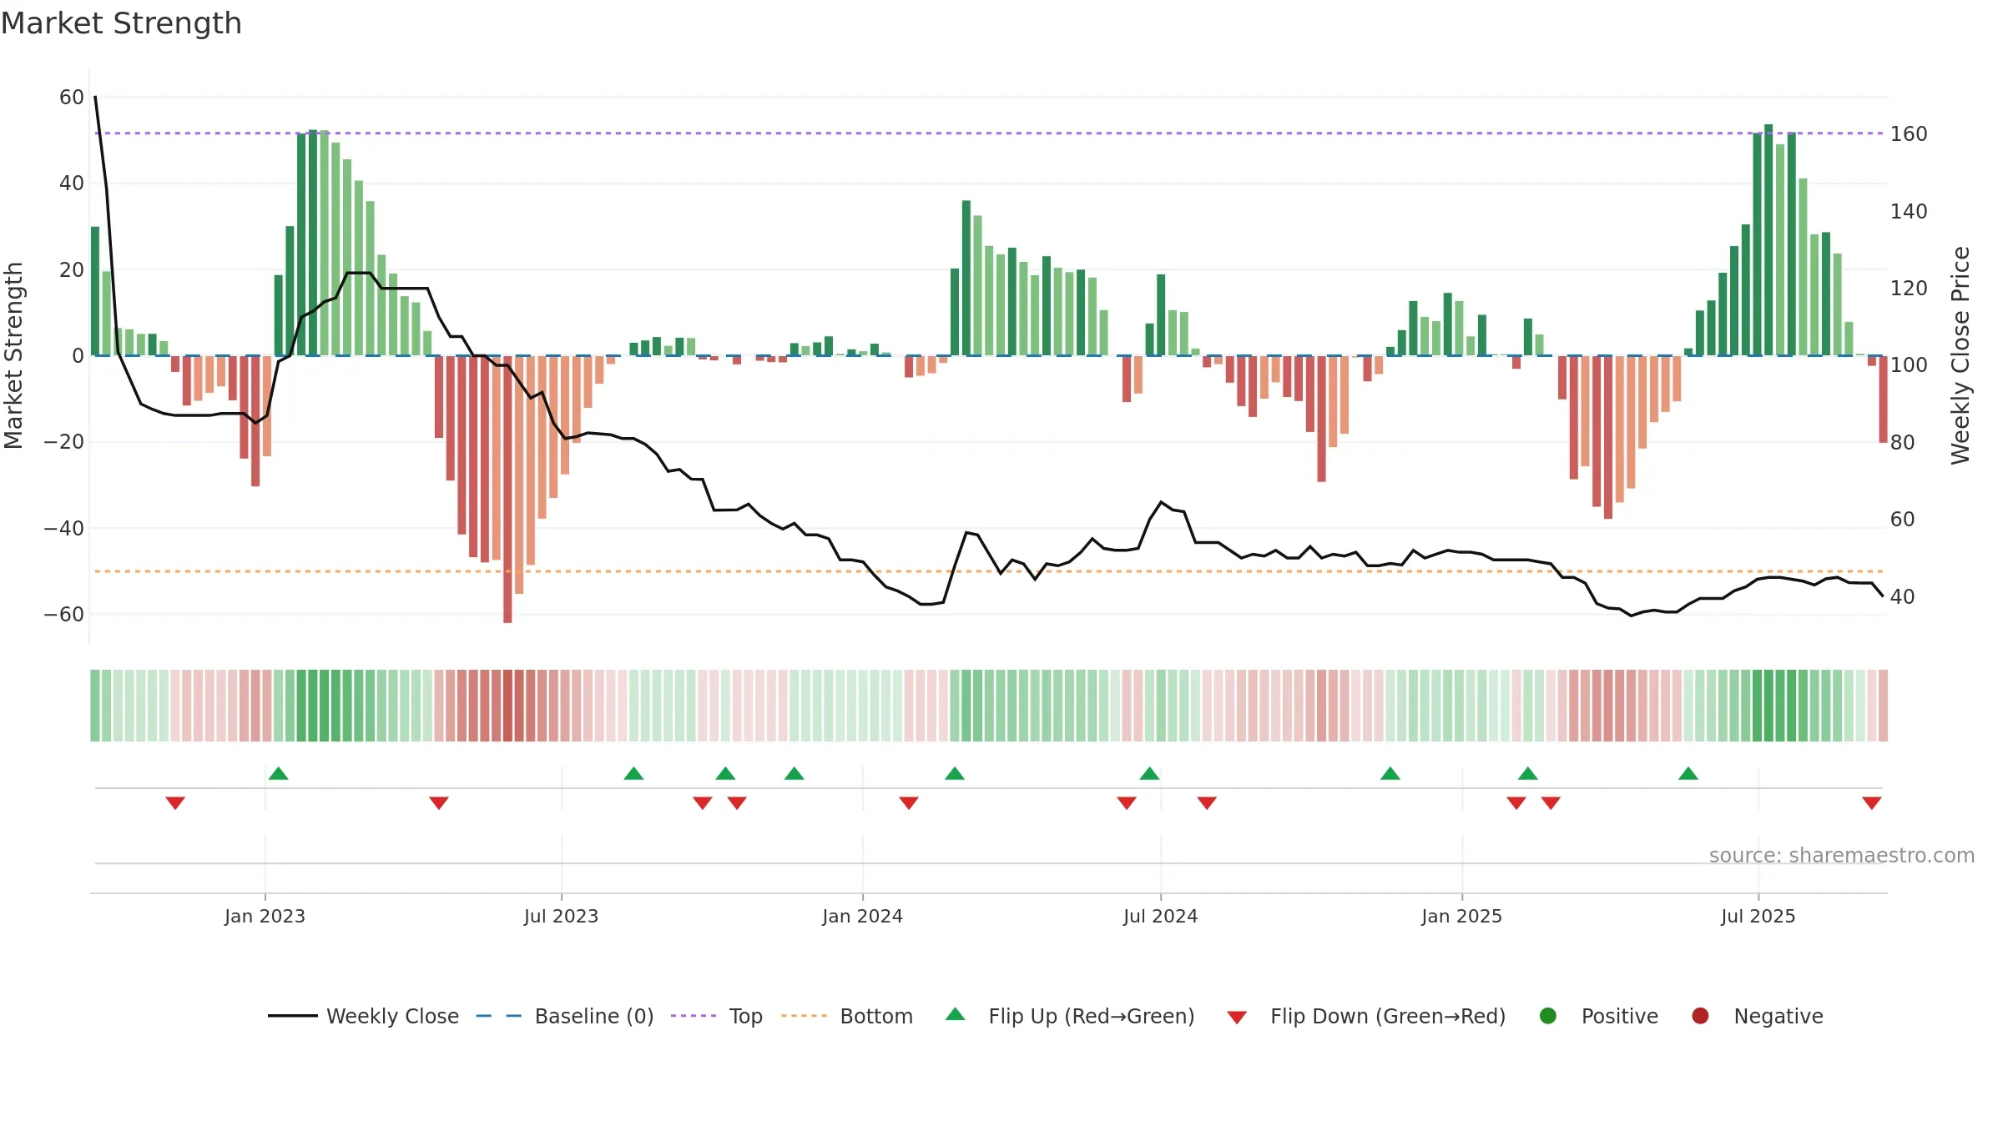
Task: Click the Flip Down (Green→Red) legend label
Action: tap(1388, 1016)
